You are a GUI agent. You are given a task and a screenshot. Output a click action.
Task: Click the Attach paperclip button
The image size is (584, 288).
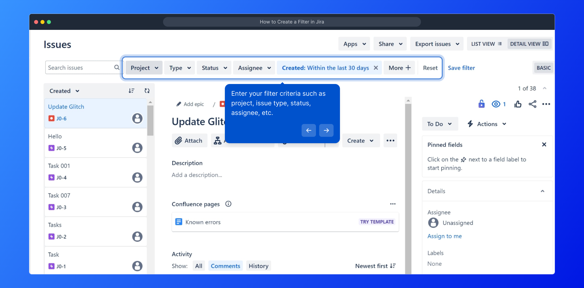pos(189,141)
